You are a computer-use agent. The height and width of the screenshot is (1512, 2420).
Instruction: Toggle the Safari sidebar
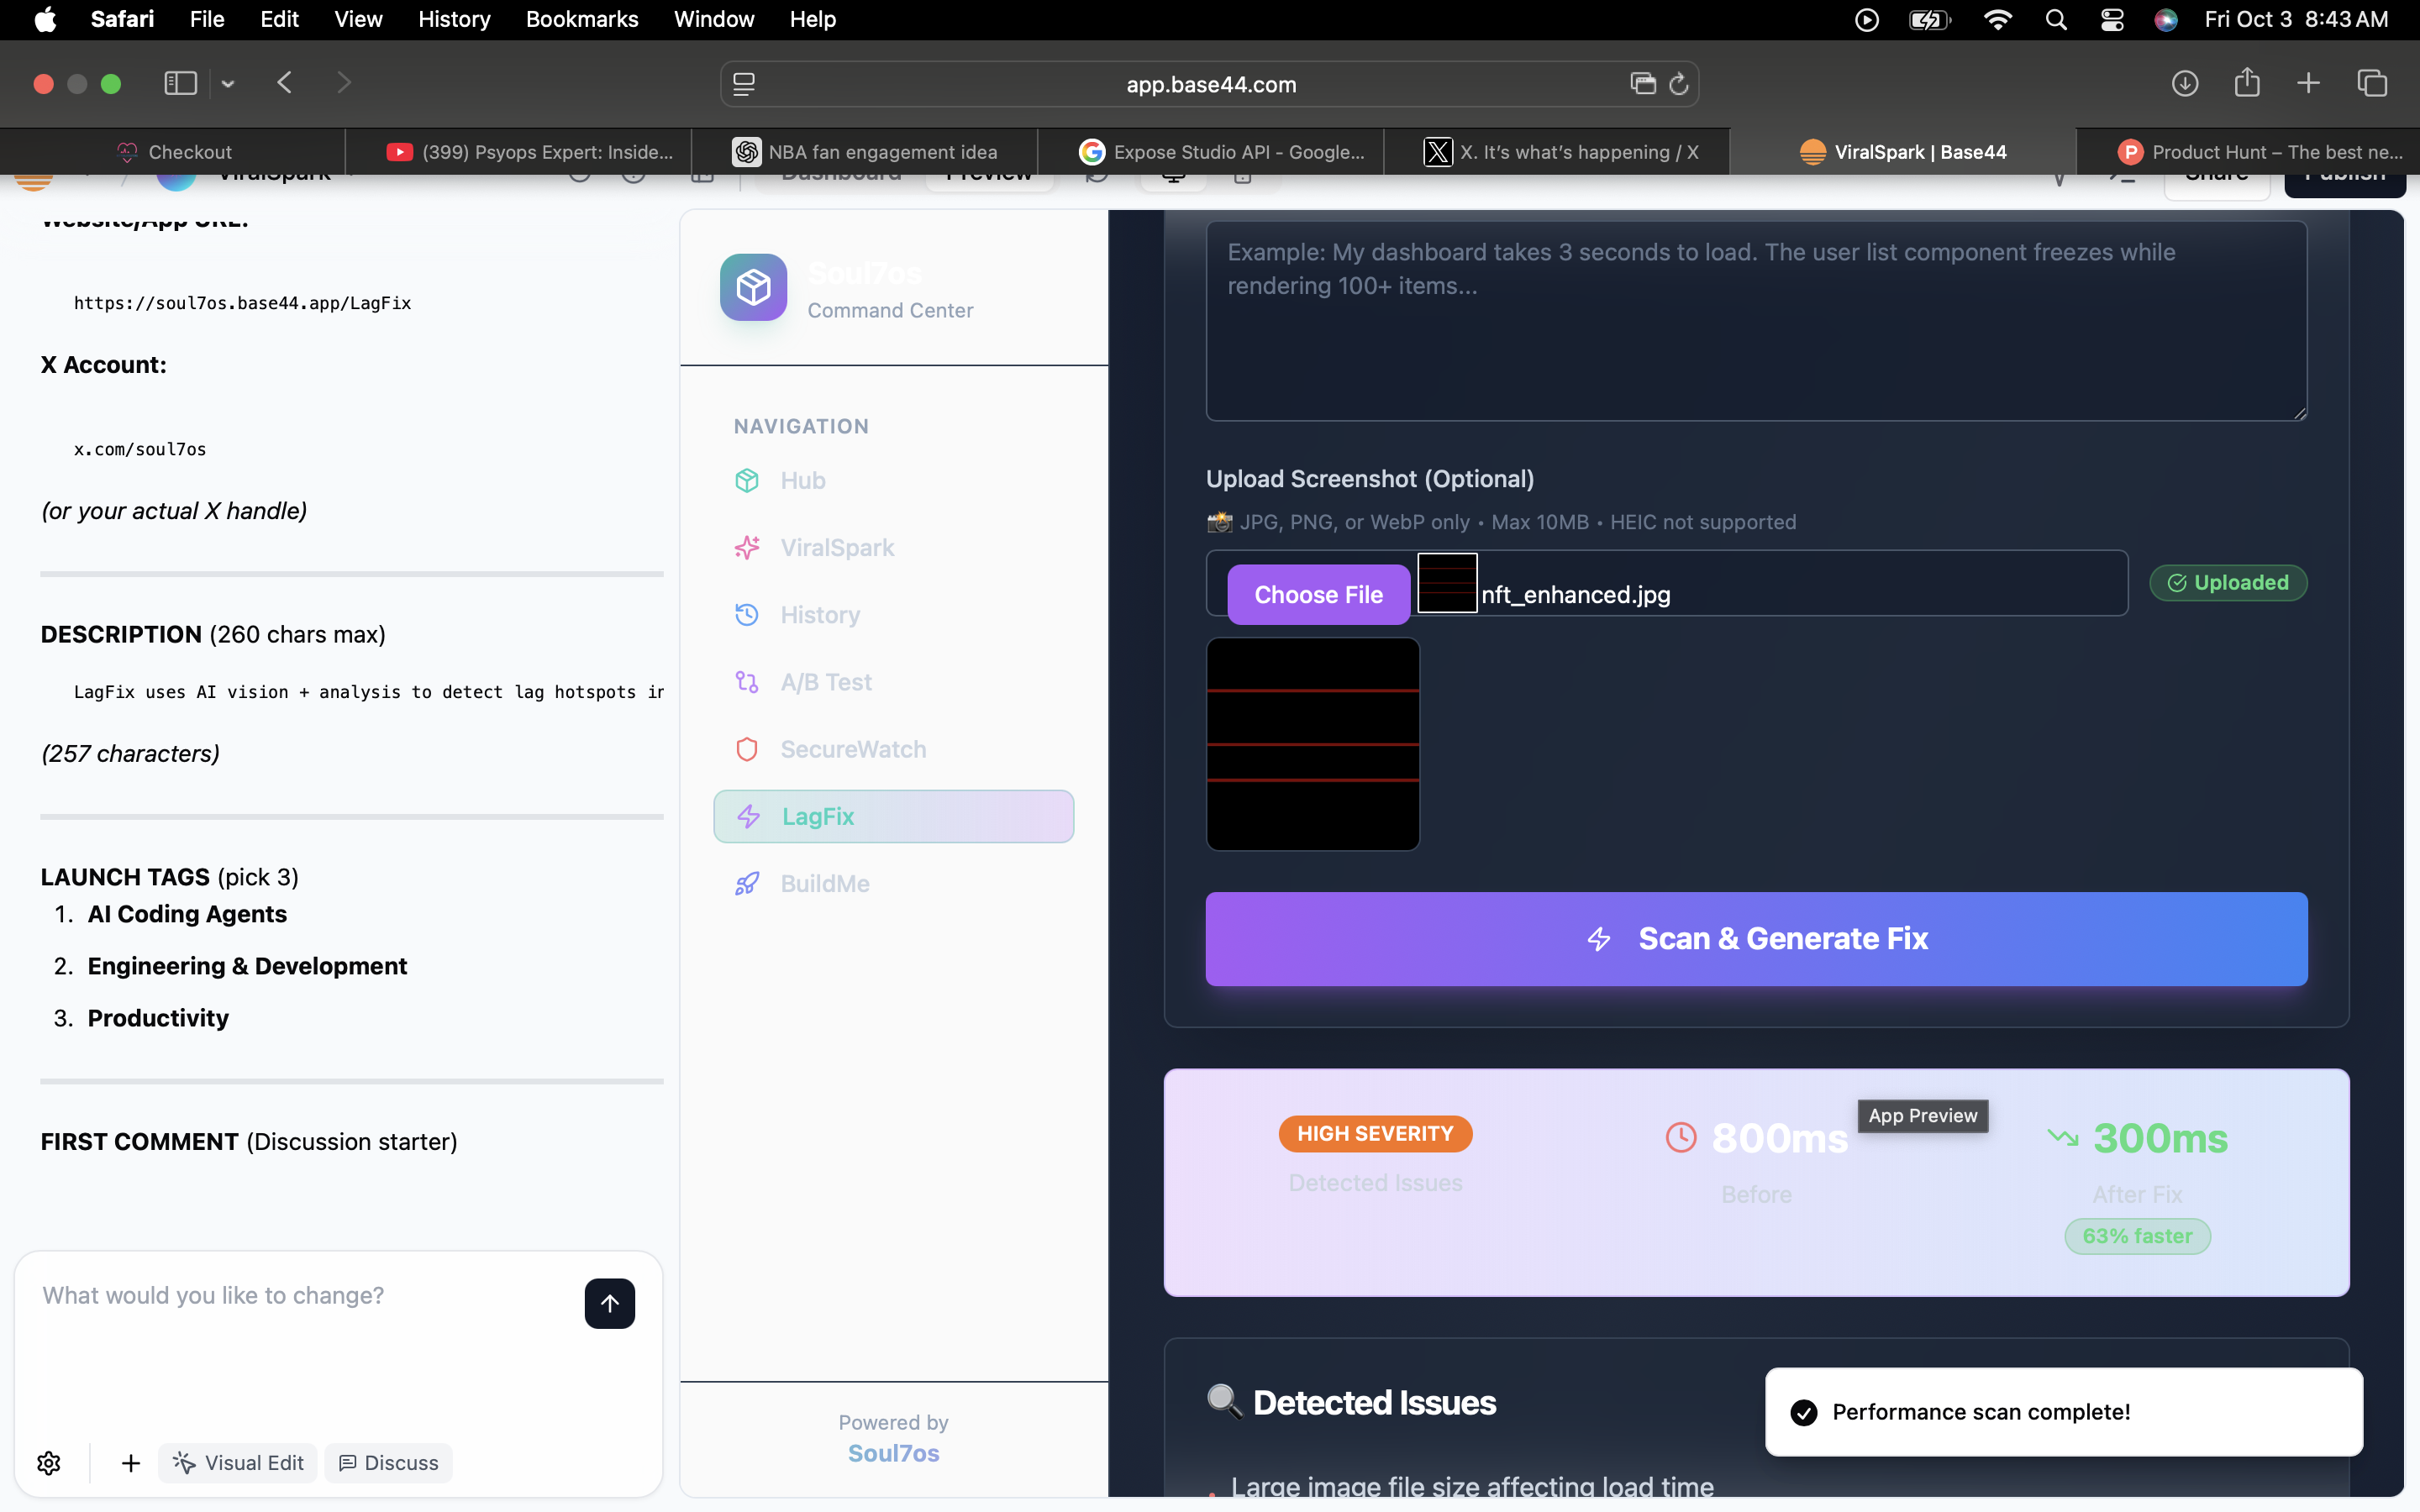pos(180,83)
